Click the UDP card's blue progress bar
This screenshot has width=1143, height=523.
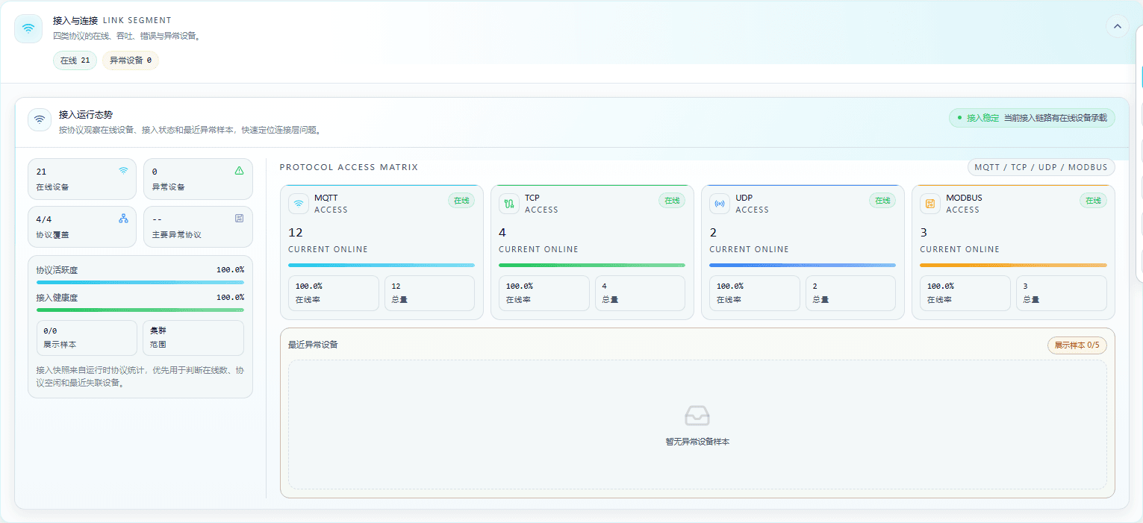803,265
